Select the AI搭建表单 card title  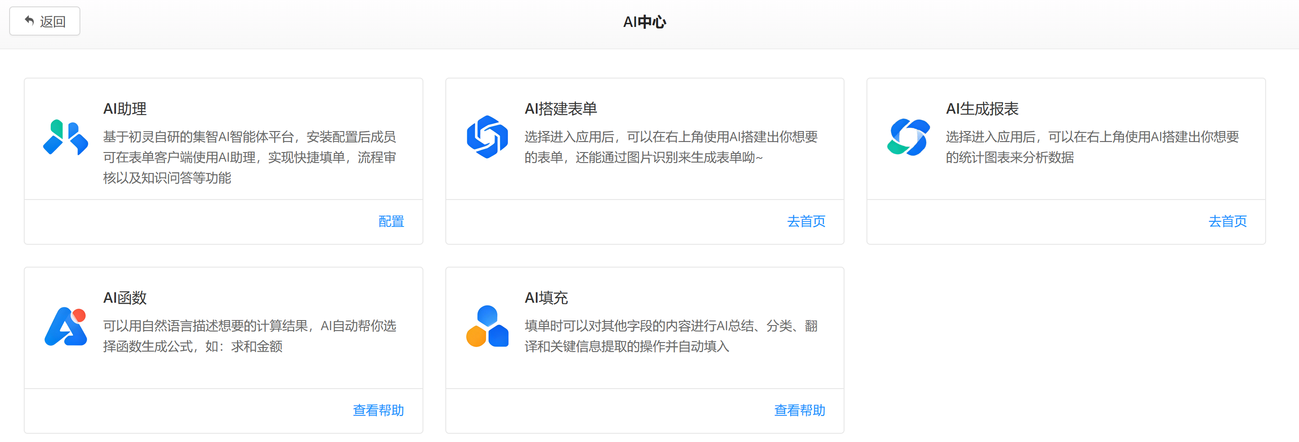pyautogui.click(x=561, y=109)
